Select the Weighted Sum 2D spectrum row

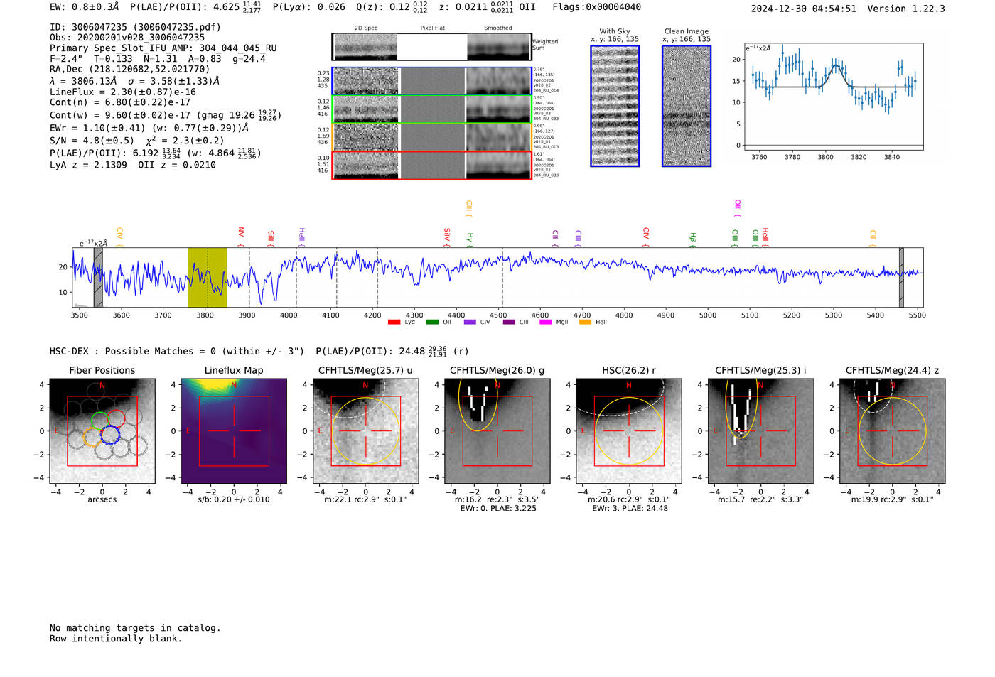pos(432,47)
